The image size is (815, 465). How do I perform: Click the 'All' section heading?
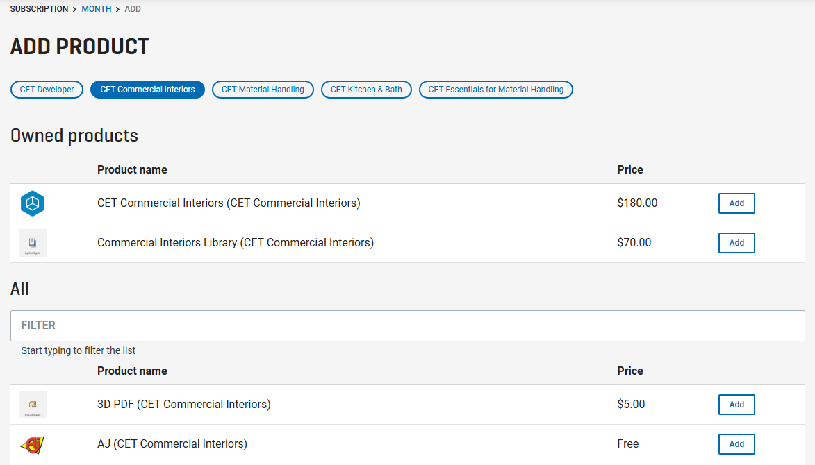point(19,289)
